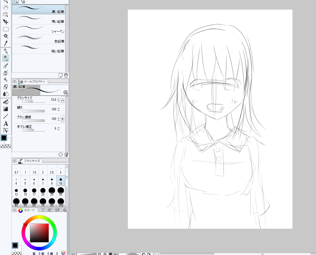Select the Pencil tool in the toolbar
This screenshot has height=255, width=316.
[5, 58]
